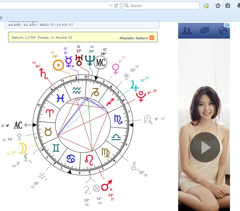Select the pink Venus symbol
The image size is (240, 211).
[x=116, y=69]
